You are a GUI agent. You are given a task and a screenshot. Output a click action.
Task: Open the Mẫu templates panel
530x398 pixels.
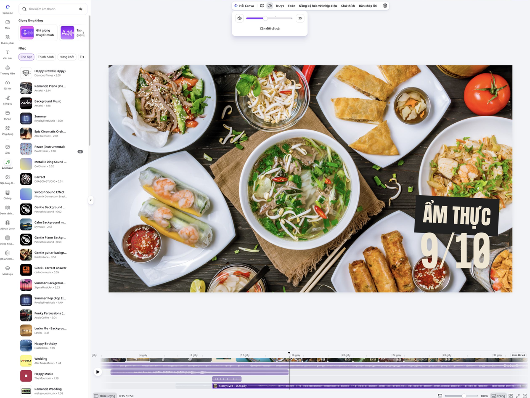point(8,24)
